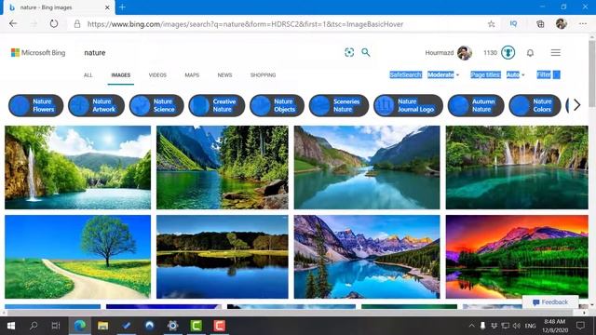Switch to the SHOPPING tab

(x=263, y=75)
